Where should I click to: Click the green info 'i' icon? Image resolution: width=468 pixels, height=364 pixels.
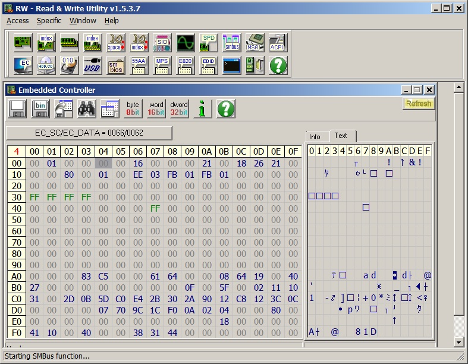click(203, 109)
